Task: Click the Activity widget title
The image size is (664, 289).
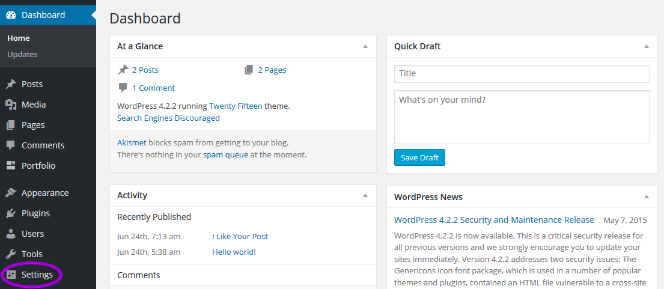Action: pos(132,195)
